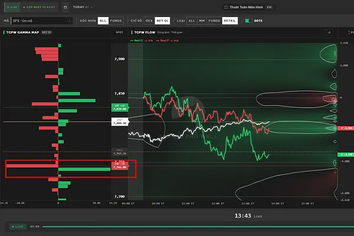Select RETAIL under Loại filter
Image resolution: width=354 pixels, height=236 pixels.
point(230,21)
